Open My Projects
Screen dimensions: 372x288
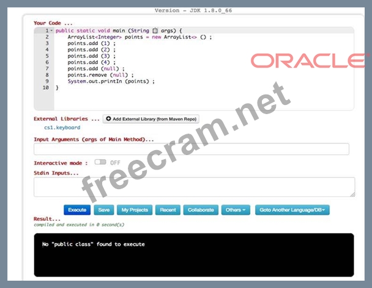click(135, 210)
